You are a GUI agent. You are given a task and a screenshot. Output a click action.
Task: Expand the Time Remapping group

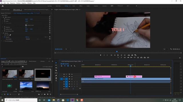pyautogui.click(x=1, y=41)
